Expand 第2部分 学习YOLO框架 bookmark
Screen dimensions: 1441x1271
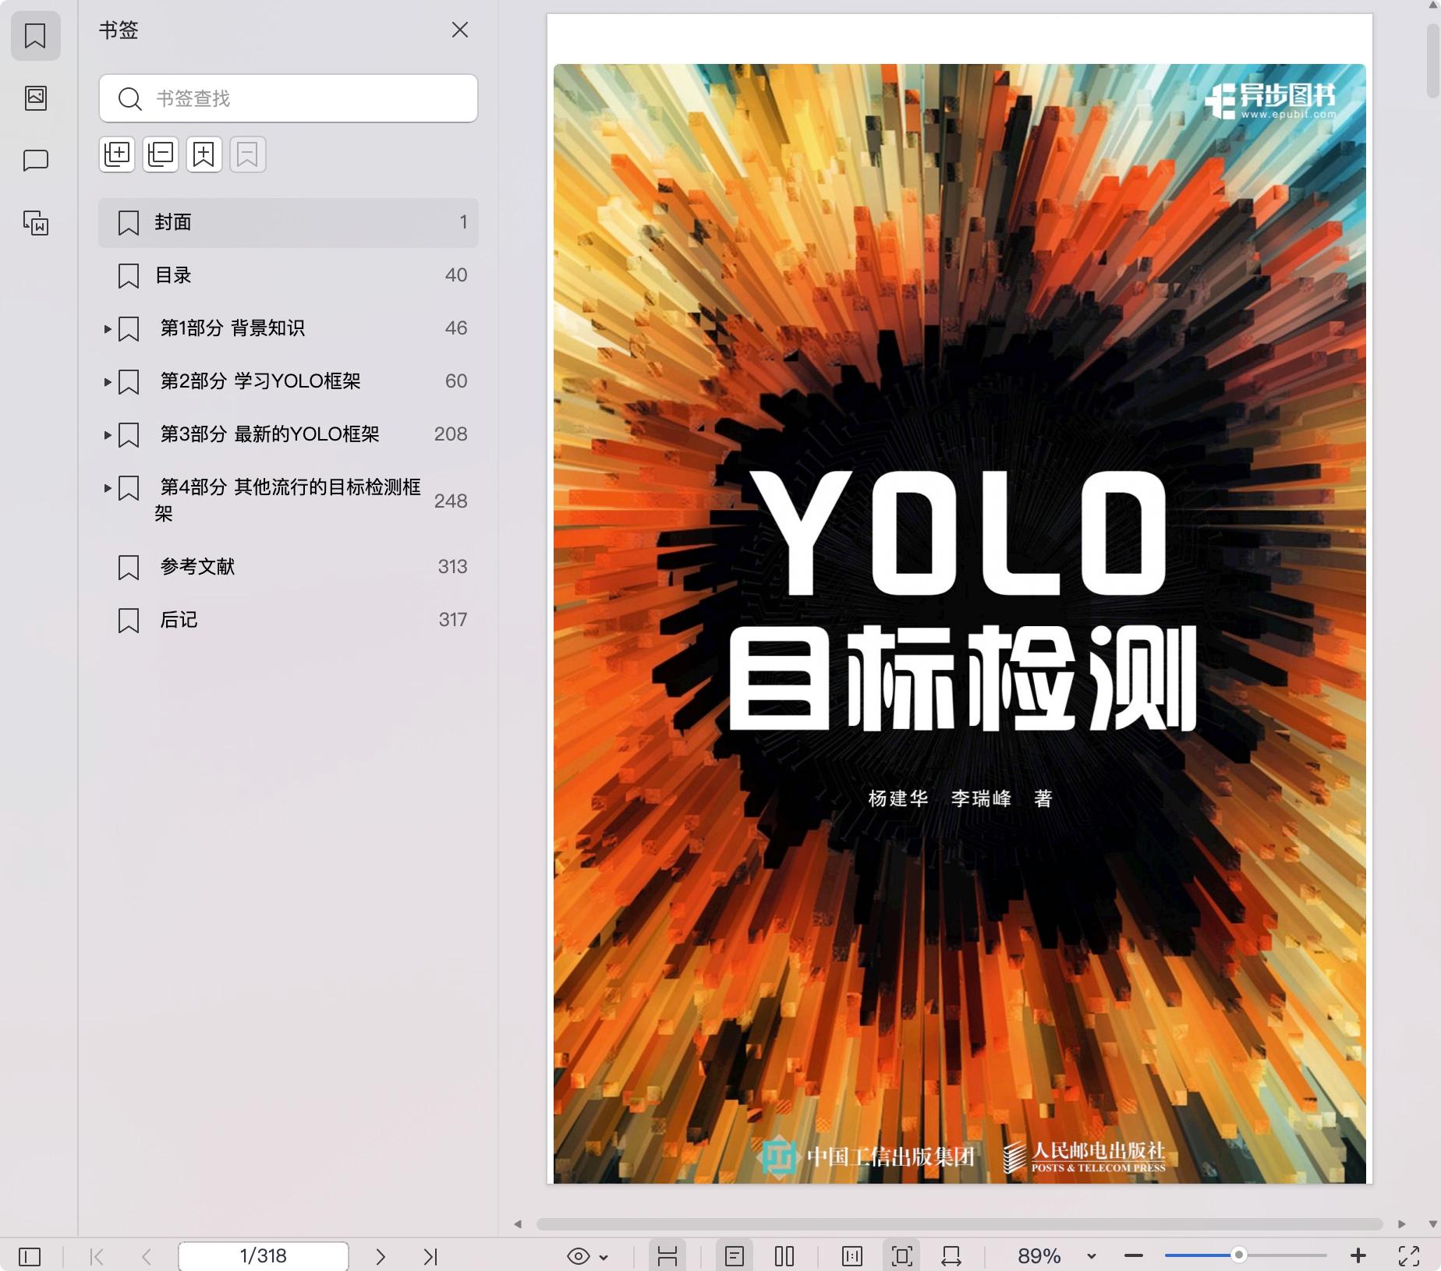coord(108,382)
